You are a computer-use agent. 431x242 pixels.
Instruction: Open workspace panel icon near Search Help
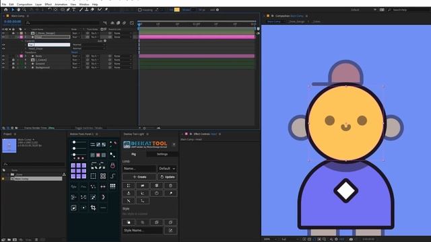pyautogui.click(x=382, y=10)
